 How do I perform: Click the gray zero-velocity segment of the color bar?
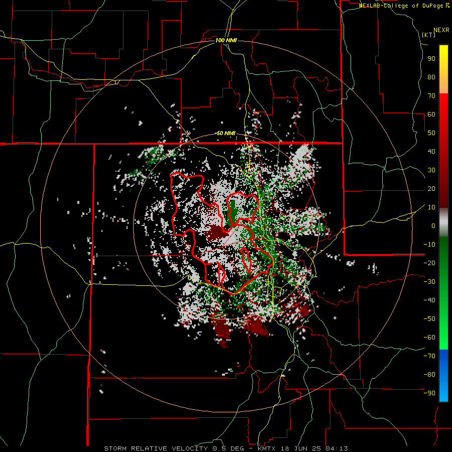coord(443,222)
